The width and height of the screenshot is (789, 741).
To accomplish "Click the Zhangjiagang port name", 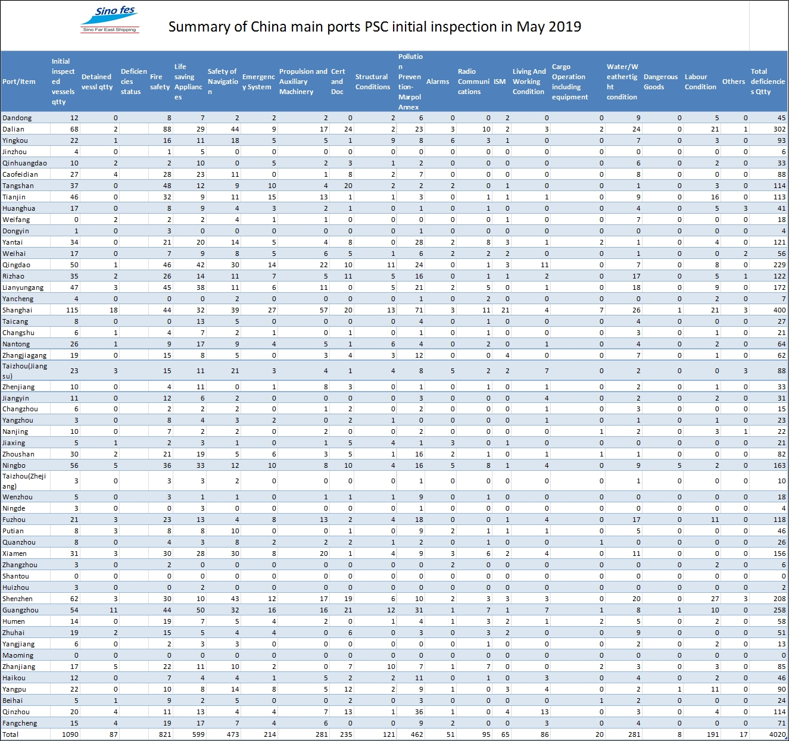I will point(24,355).
